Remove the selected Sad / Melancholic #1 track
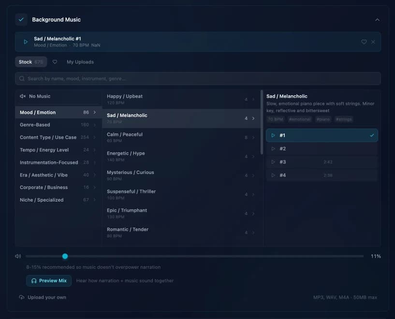This screenshot has width=395, height=319. (x=373, y=42)
